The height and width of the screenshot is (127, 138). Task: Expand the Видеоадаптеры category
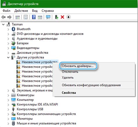pyautogui.click(x=8, y=48)
